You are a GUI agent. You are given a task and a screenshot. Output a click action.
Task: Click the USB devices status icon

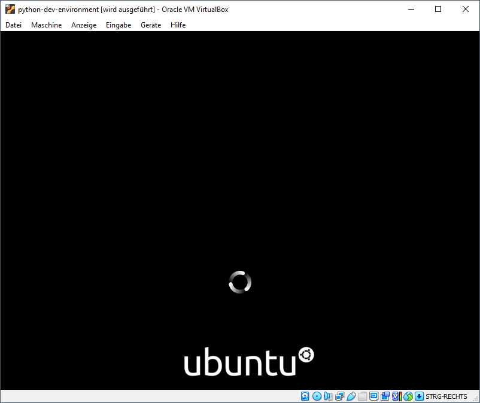pos(350,396)
